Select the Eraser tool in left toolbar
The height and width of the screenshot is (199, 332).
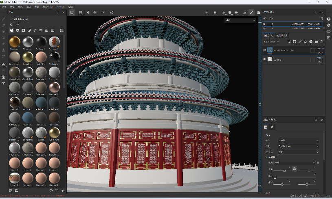point(3,25)
